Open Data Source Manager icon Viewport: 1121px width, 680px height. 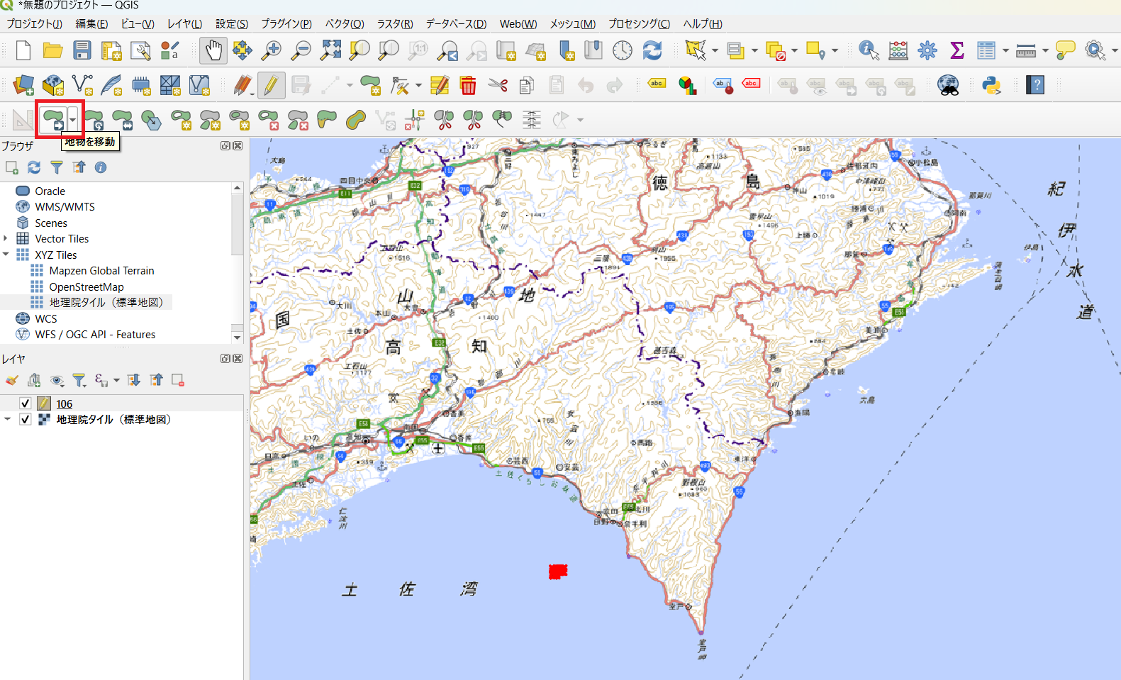(23, 86)
